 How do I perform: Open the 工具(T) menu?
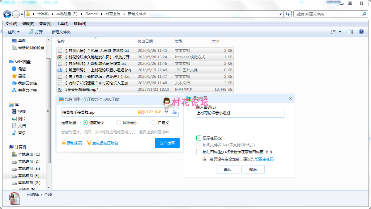pos(62,24)
